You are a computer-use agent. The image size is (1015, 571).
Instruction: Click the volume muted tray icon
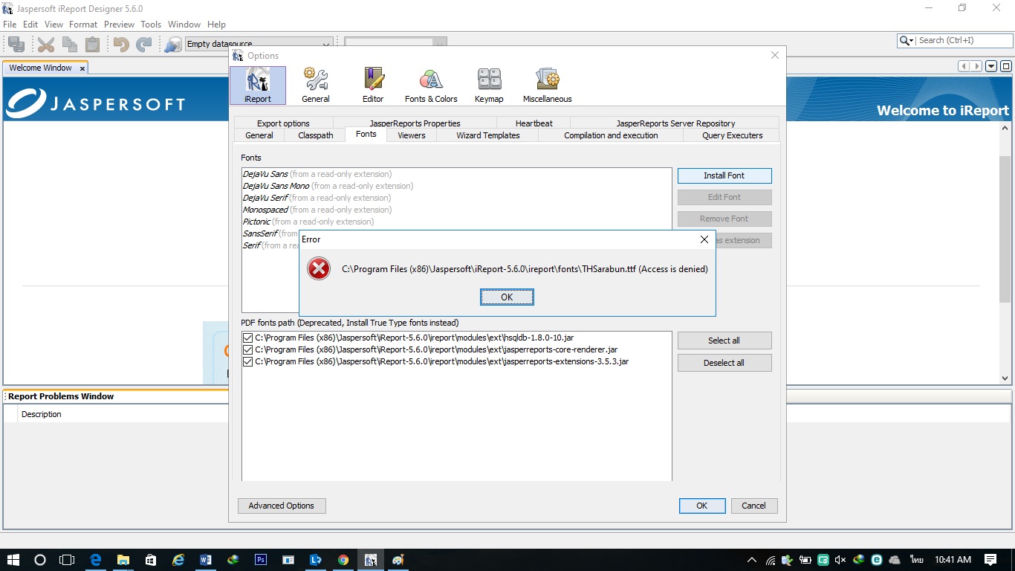pyautogui.click(x=841, y=560)
